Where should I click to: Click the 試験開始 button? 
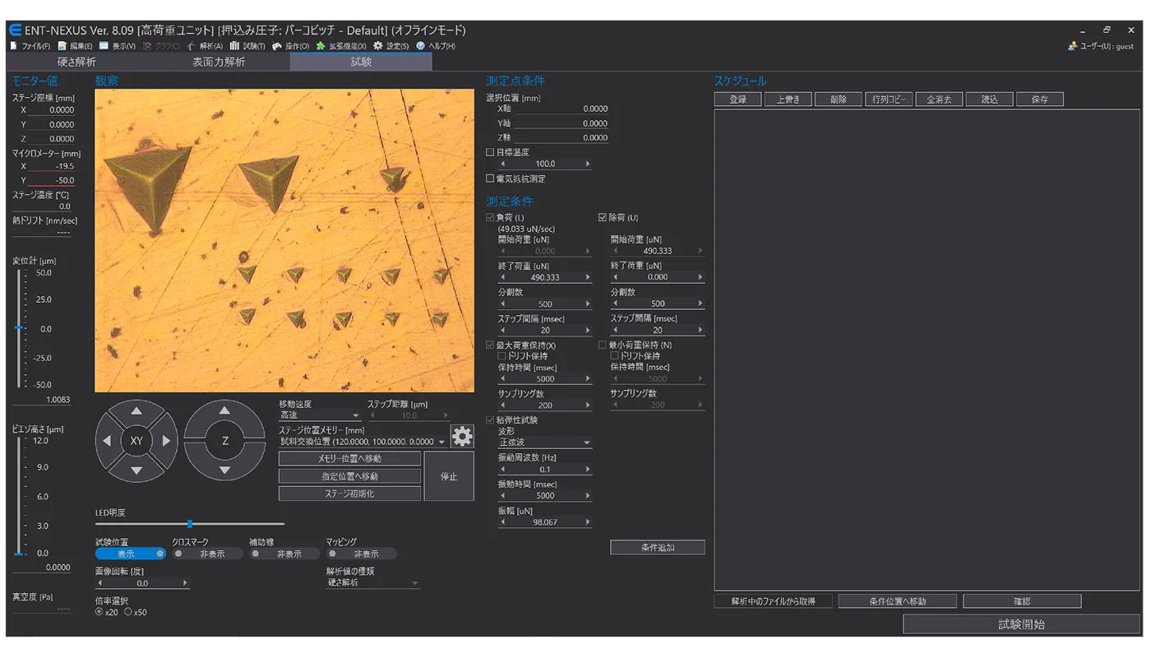[1021, 624]
